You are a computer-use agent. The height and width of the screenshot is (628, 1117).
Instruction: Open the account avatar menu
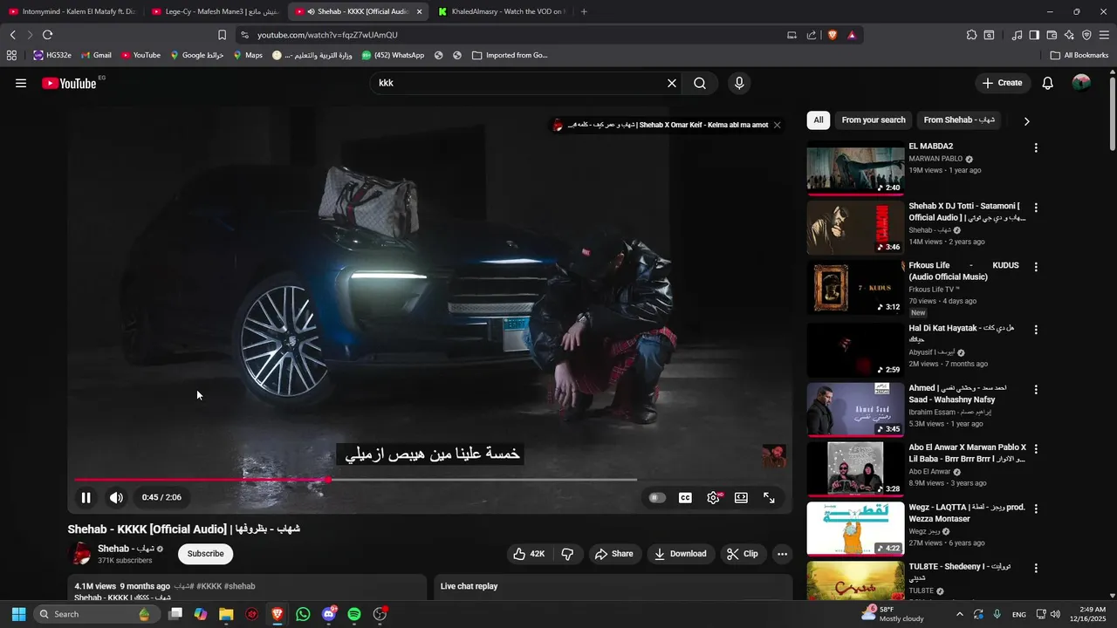pos(1081,83)
